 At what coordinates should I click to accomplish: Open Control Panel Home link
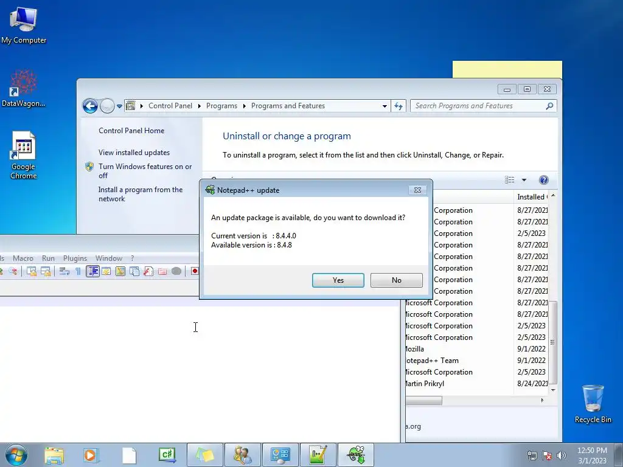tap(131, 131)
